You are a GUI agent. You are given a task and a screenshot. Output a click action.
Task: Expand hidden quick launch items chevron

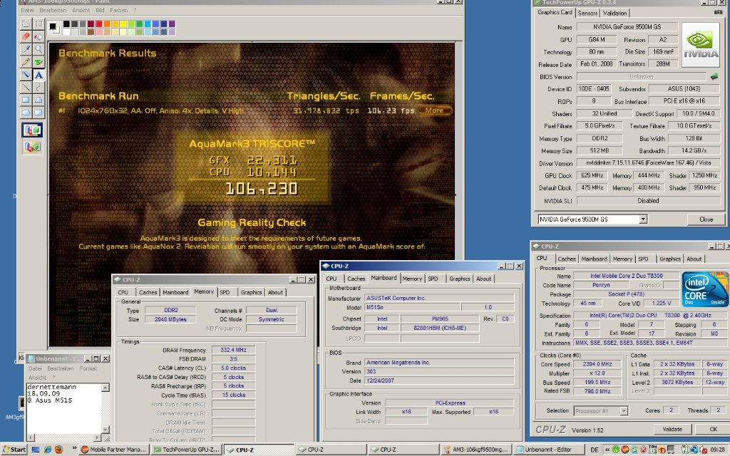click(73, 449)
